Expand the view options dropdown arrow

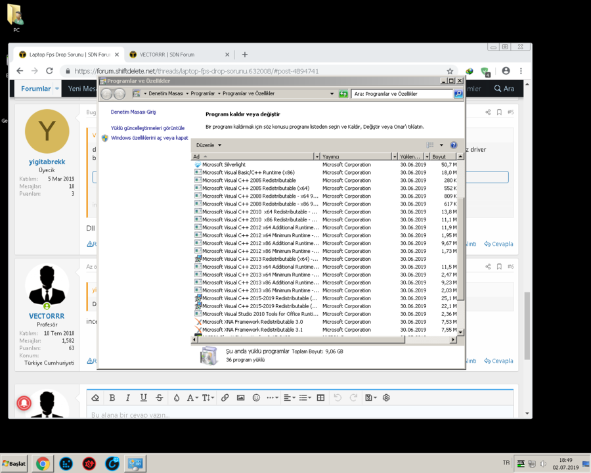tap(441, 145)
